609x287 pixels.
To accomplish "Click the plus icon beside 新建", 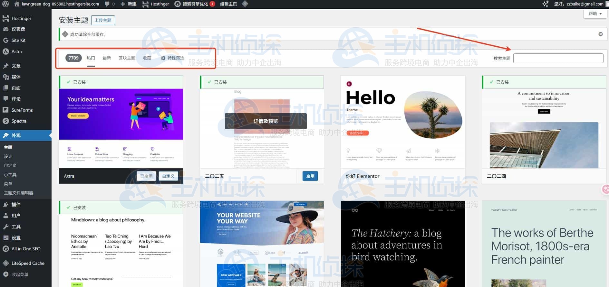I will point(122,4).
